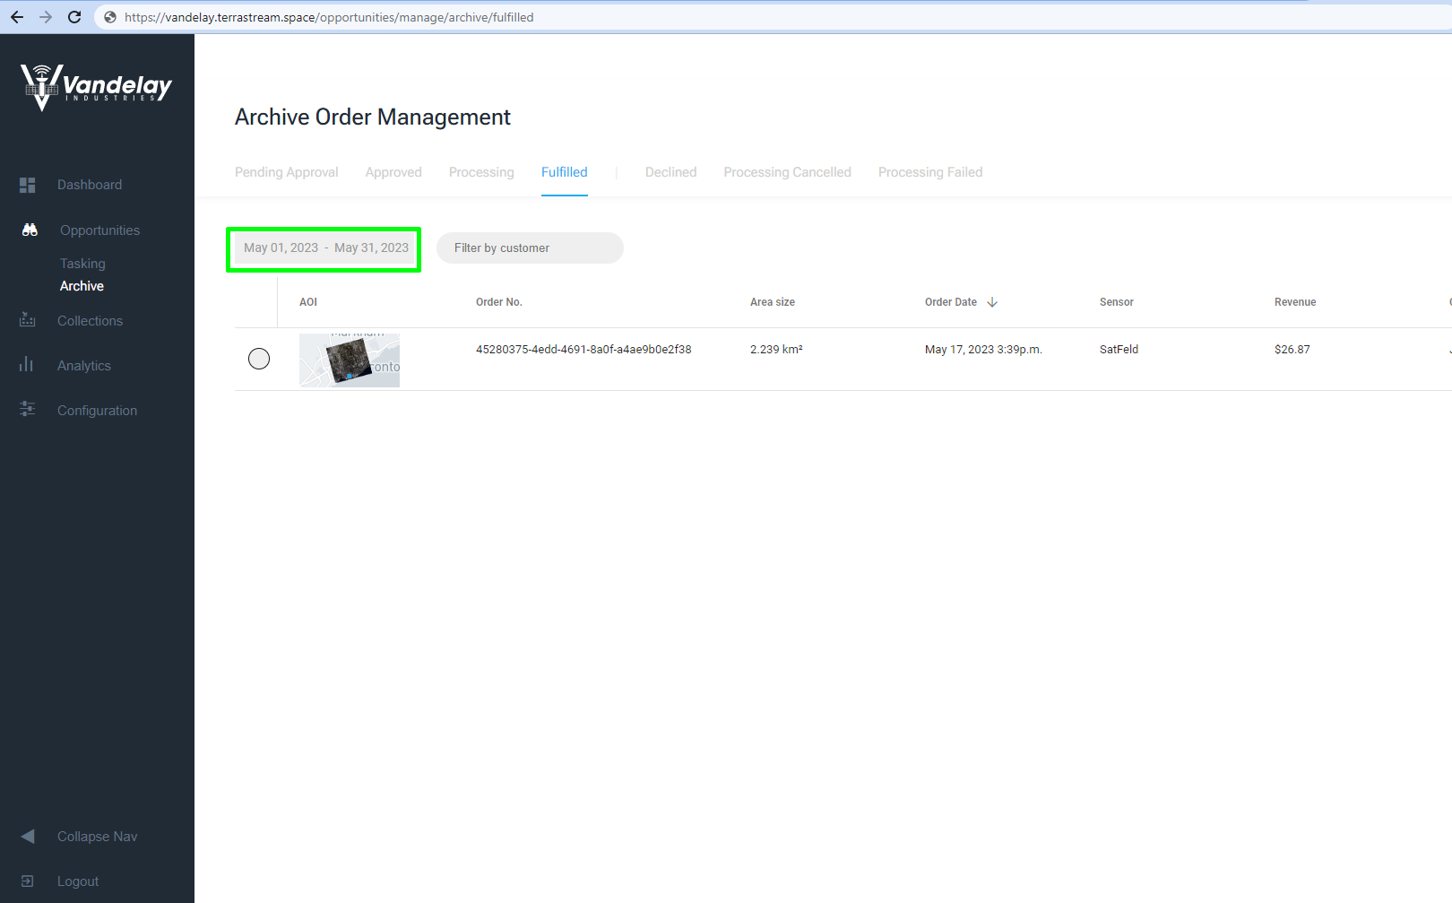Select Archive under Opportunities
Screen dimensions: 1452x903
pyautogui.click(x=82, y=286)
